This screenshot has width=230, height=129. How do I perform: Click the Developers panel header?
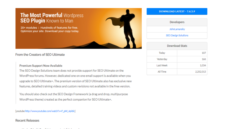click(x=177, y=22)
